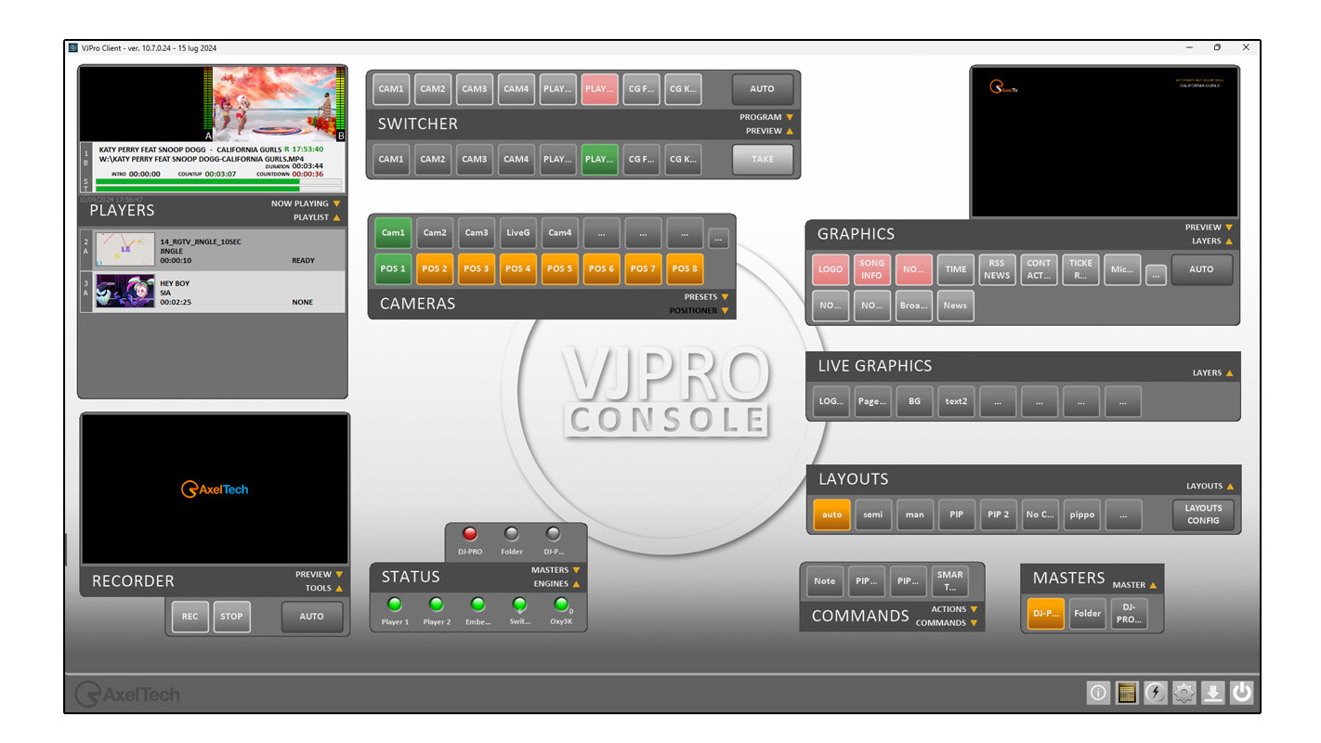The width and height of the screenshot is (1321, 743).
Task: Collapse the PLAYLIST arrow in Players
Action: pyautogui.click(x=336, y=217)
